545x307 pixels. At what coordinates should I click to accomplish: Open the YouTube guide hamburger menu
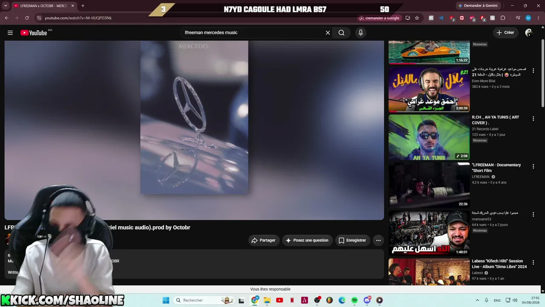10,33
